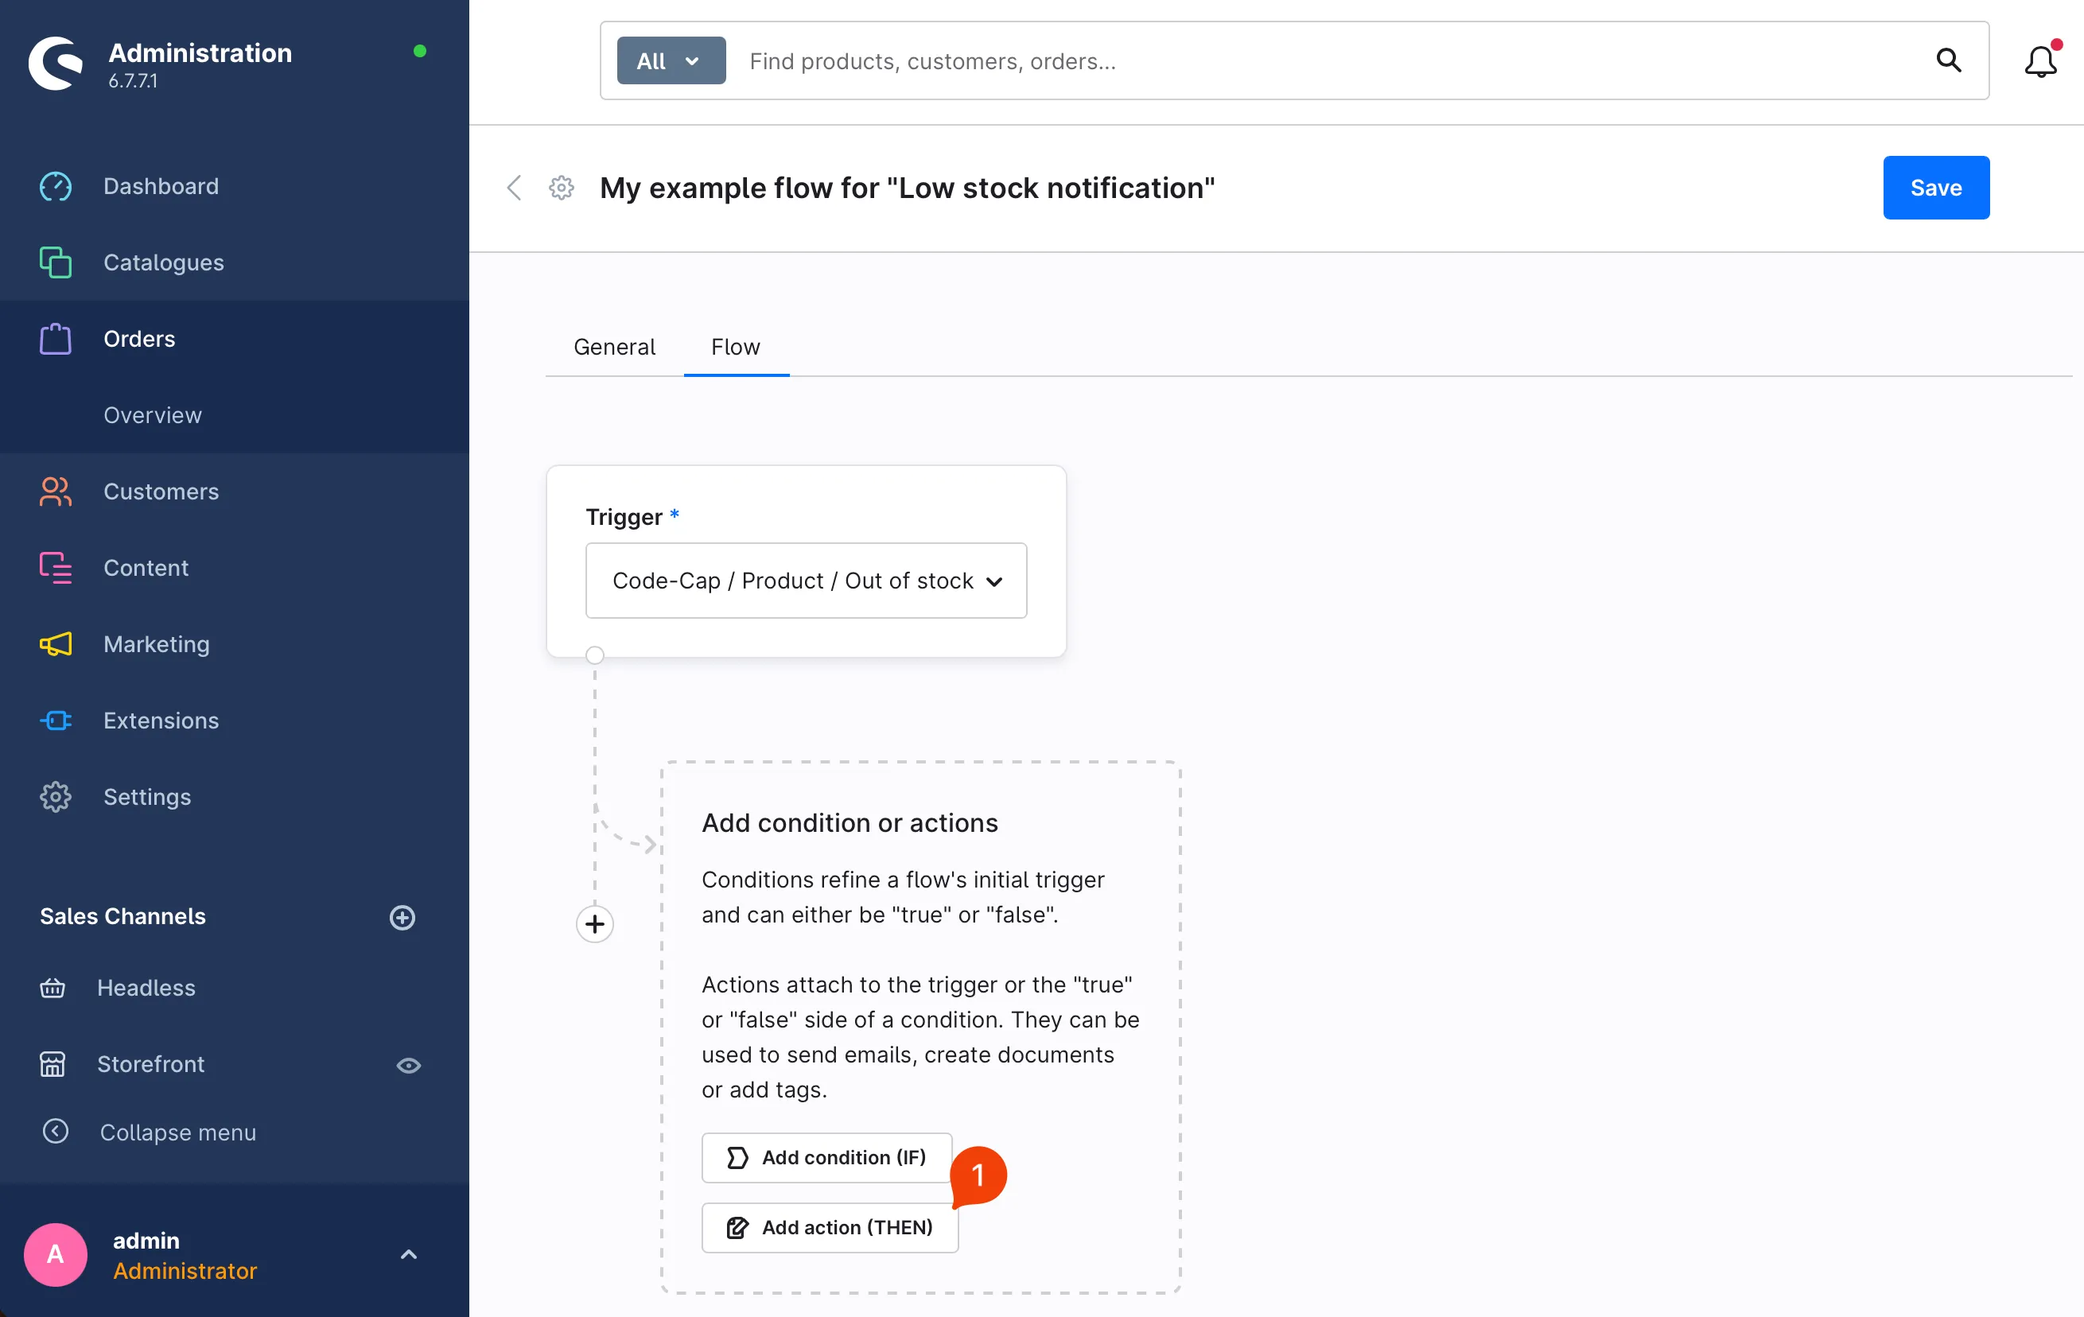The width and height of the screenshot is (2084, 1317).
Task: Open the Marketing megaphone menu
Action: coord(156,644)
